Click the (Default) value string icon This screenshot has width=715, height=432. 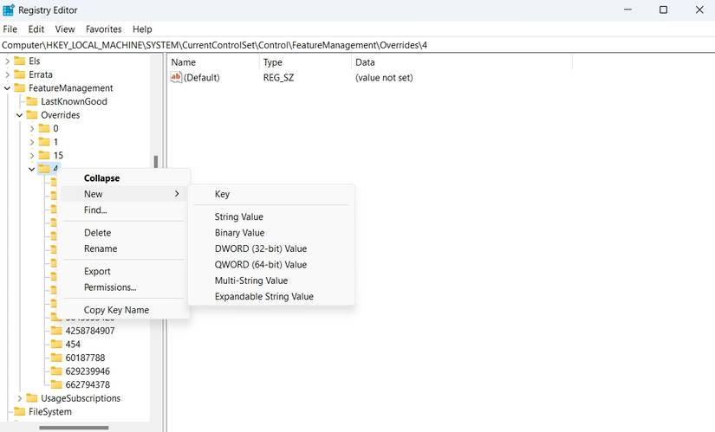click(x=176, y=77)
